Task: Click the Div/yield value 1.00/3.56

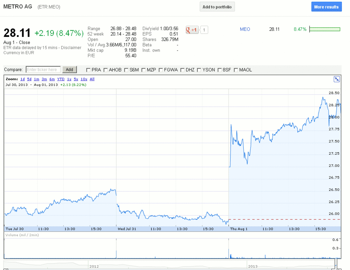Action: 169,28
